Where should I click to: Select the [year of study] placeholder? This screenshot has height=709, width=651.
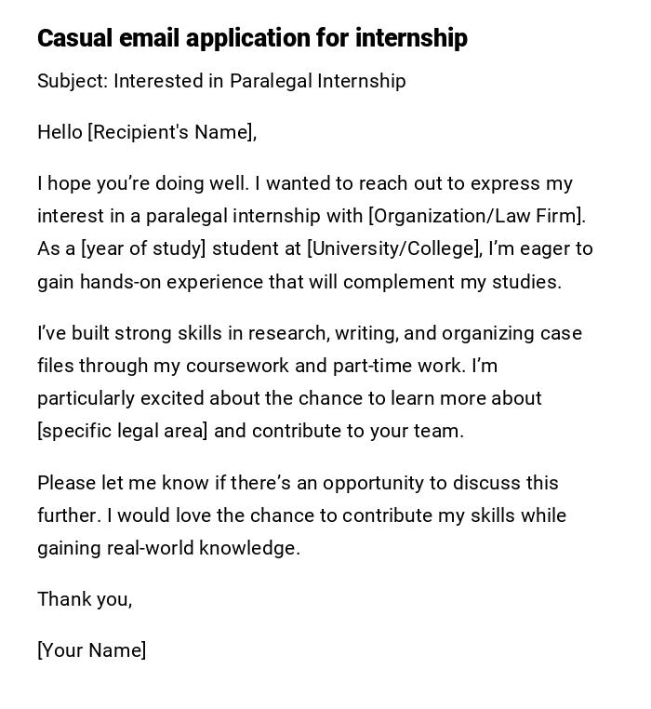point(143,248)
